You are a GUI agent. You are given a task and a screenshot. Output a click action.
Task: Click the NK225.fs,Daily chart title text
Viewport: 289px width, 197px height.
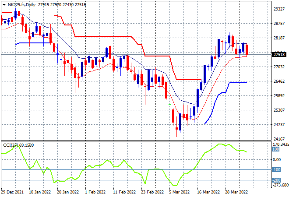pos(21,5)
